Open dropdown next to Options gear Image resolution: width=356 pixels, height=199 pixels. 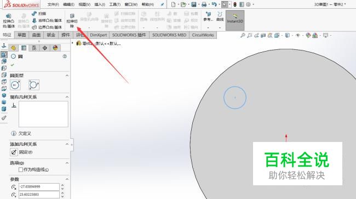click(x=254, y=4)
